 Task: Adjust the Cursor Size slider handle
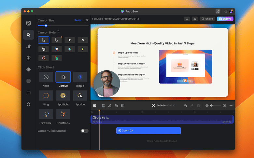point(46,26)
